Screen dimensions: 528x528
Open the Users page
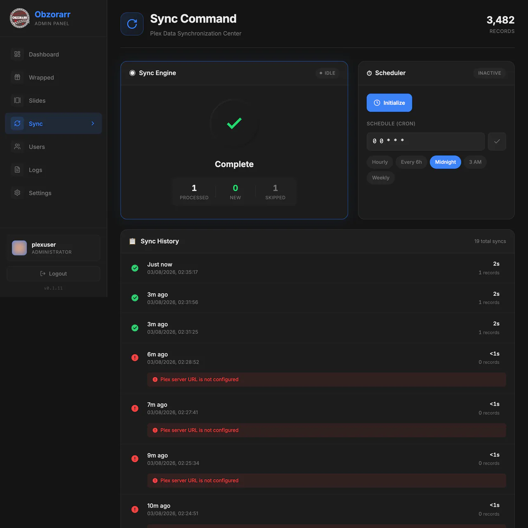click(54, 146)
